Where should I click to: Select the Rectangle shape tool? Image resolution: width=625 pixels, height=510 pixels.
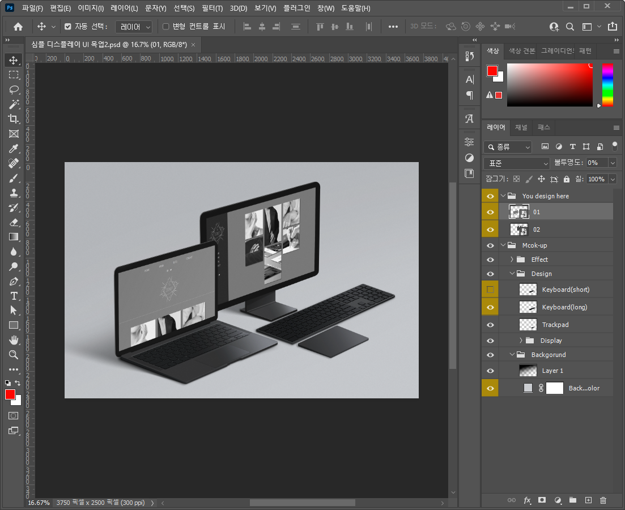14,325
